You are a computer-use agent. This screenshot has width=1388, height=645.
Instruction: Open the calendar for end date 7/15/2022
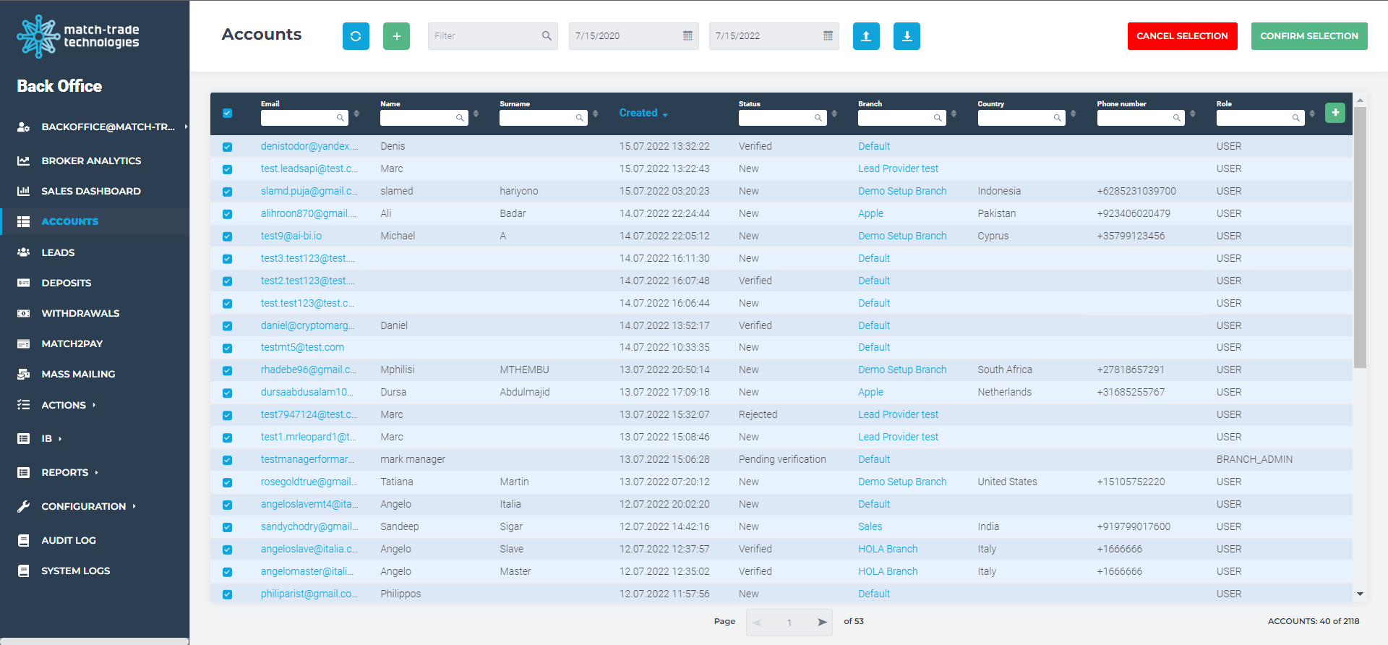pyautogui.click(x=828, y=36)
